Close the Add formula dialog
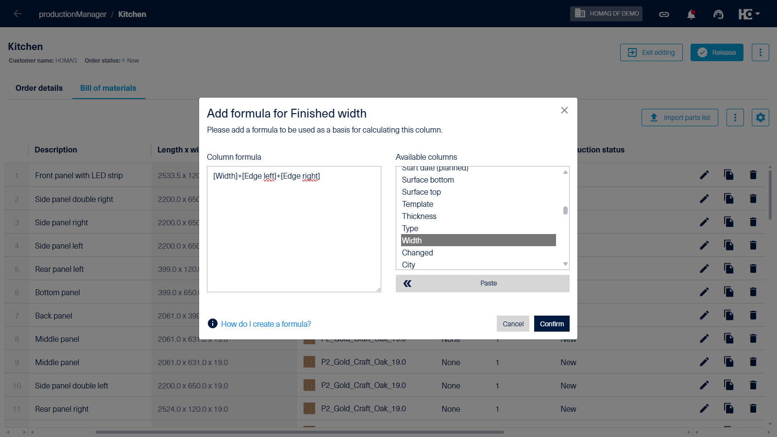 coord(564,110)
